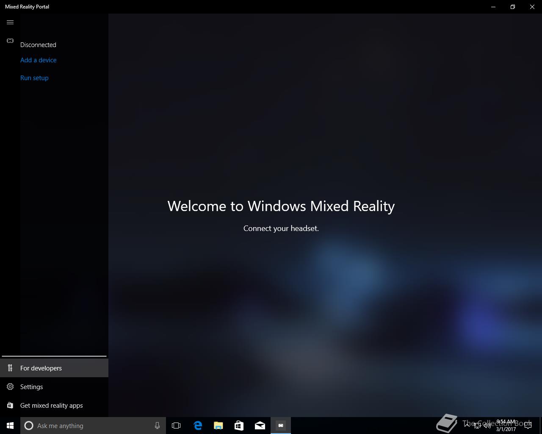Click the Connect your headset text
Image resolution: width=542 pixels, height=434 pixels.
[x=281, y=228]
